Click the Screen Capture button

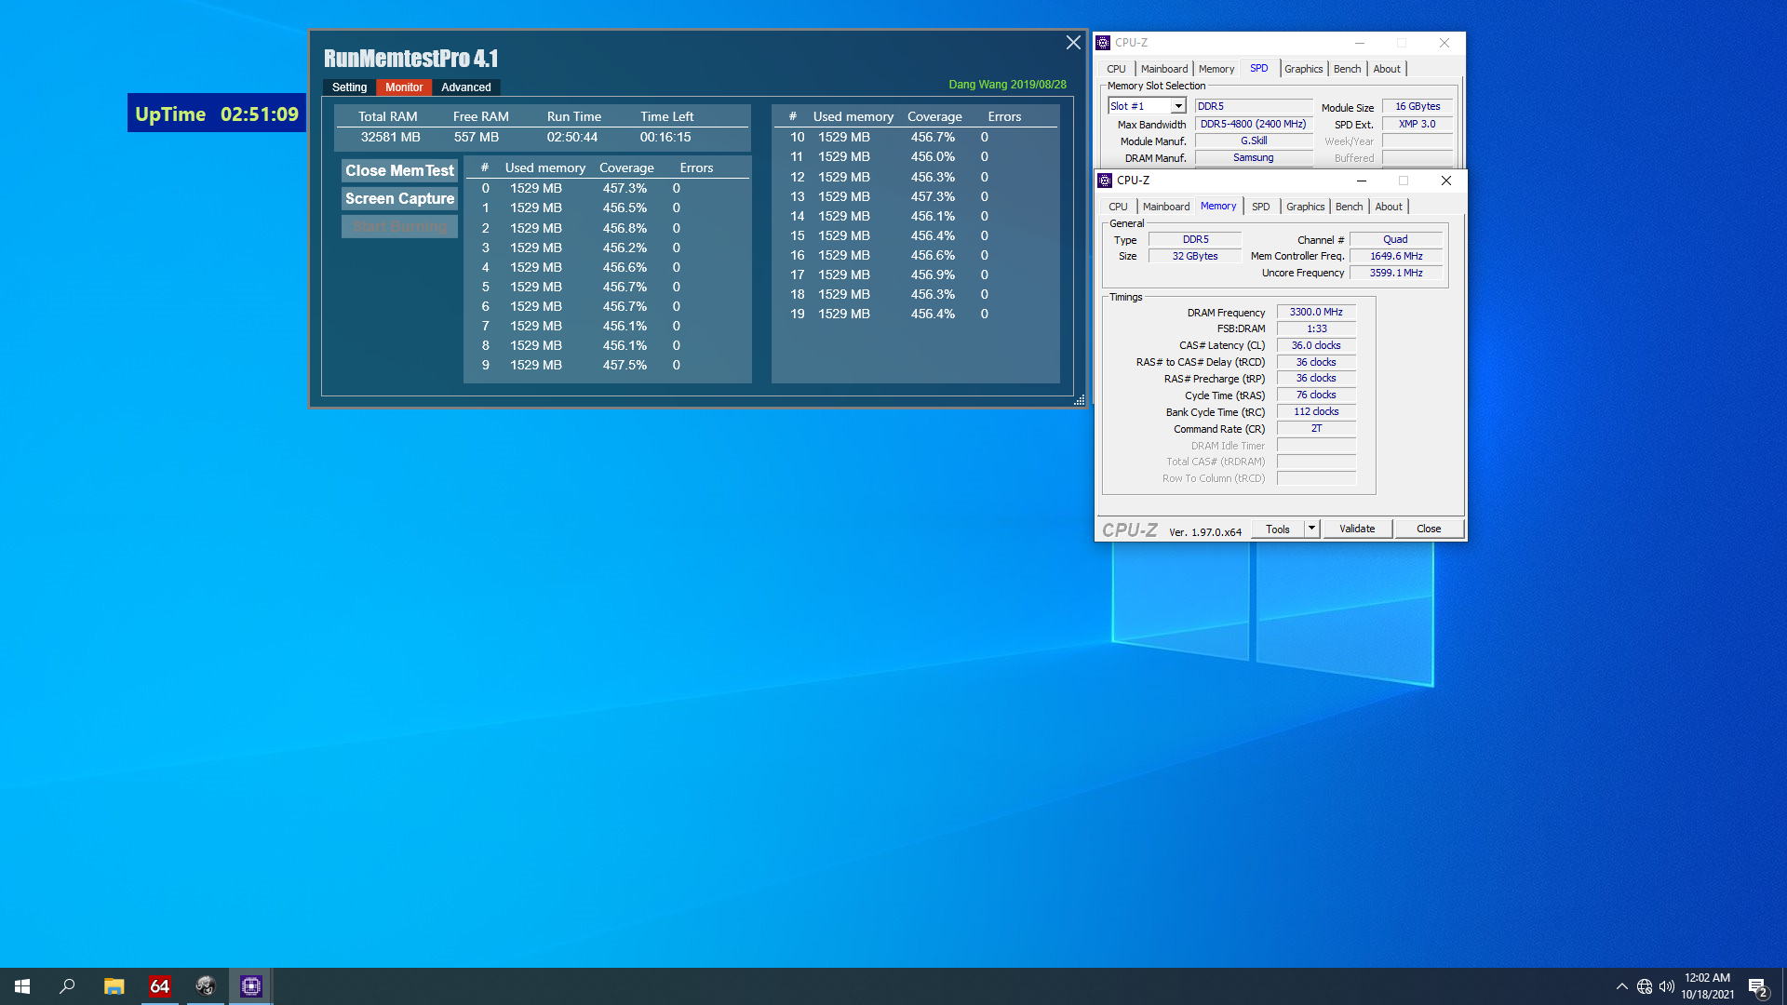click(x=399, y=198)
